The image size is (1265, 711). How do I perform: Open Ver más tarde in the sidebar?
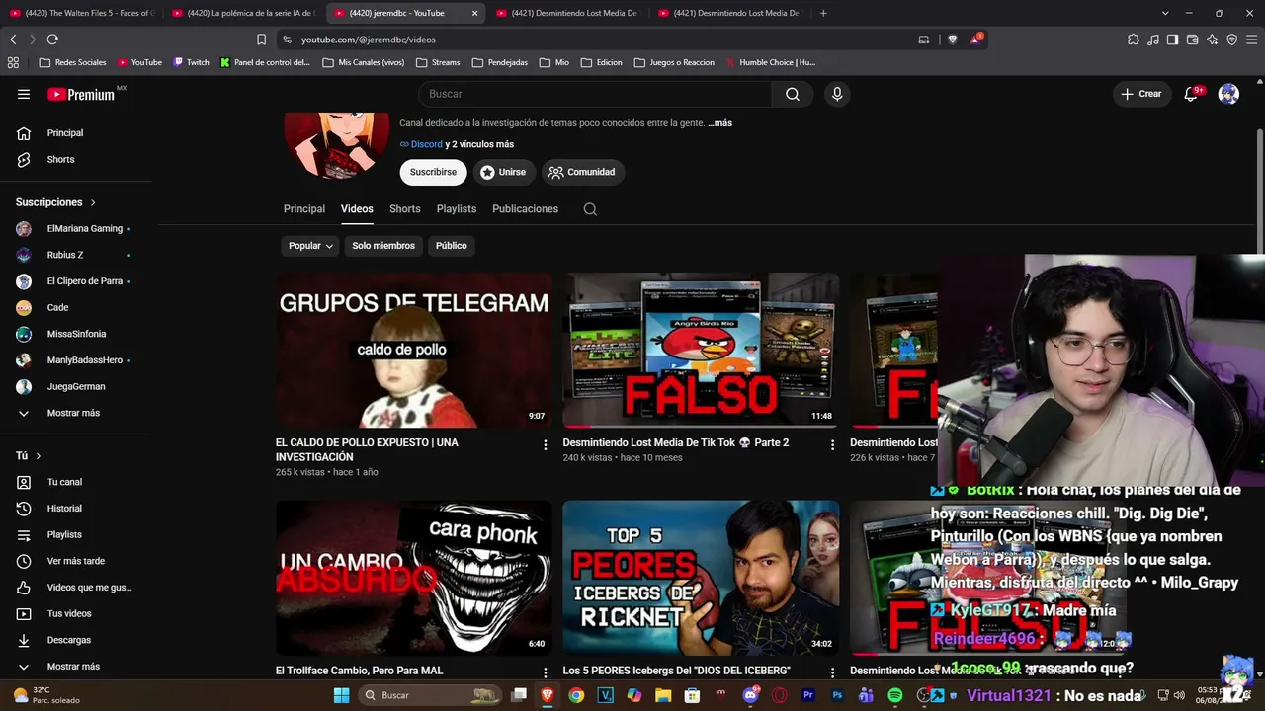76,561
